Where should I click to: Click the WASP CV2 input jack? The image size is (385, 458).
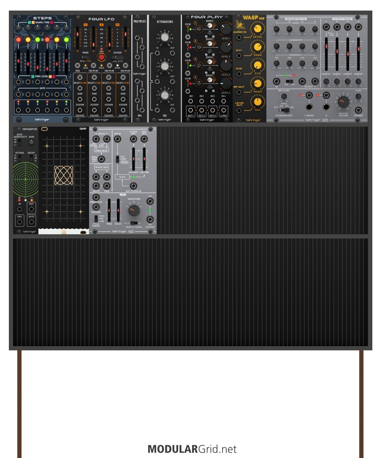(x=239, y=74)
